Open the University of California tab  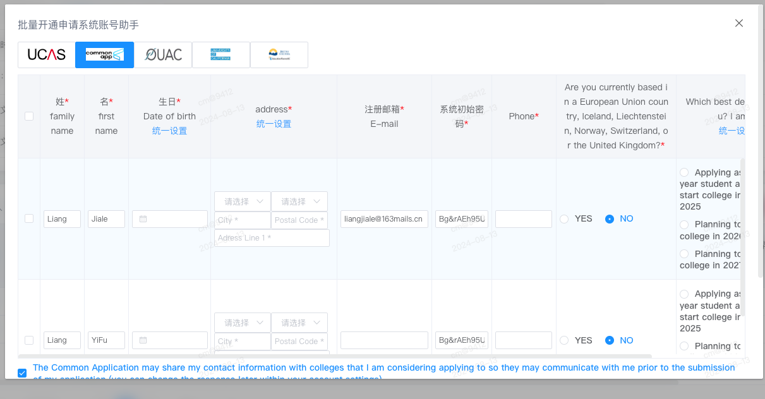tap(221, 55)
